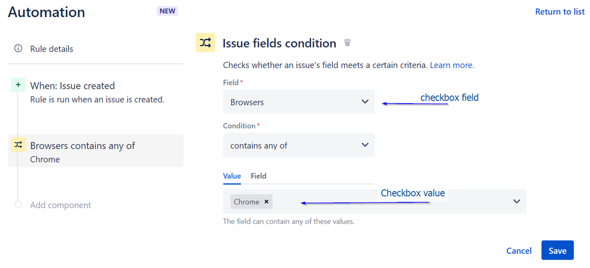Open the contains any of condition dropdown
Viewport: 590px width, 268px height.
[x=299, y=145]
